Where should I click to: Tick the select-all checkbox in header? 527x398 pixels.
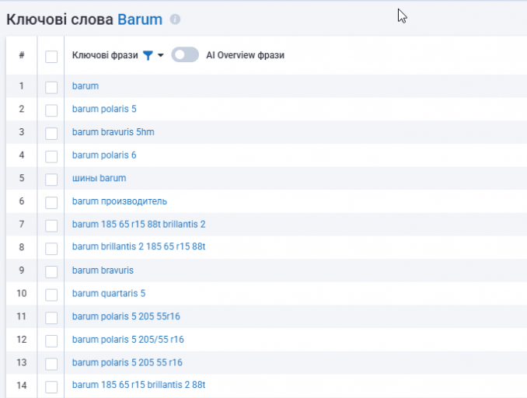[x=51, y=57]
